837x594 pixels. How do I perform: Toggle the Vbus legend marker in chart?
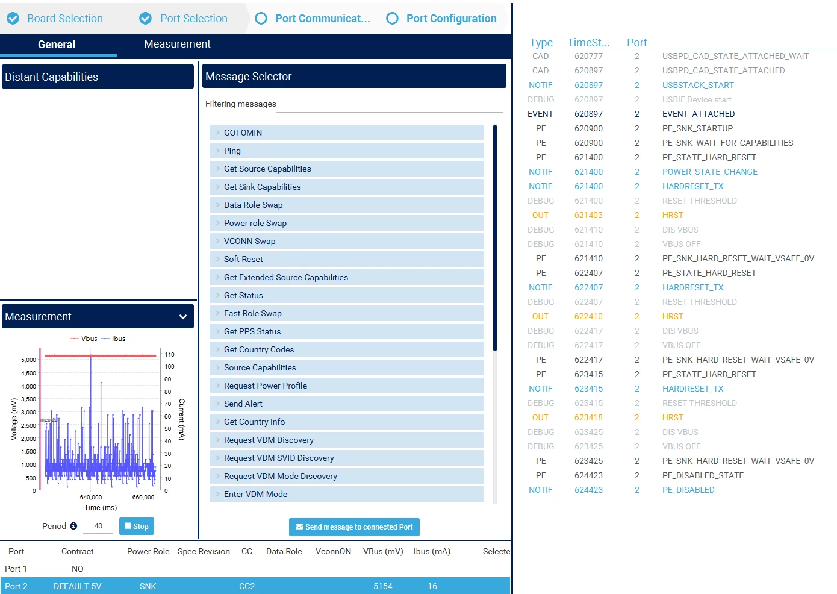(75, 339)
